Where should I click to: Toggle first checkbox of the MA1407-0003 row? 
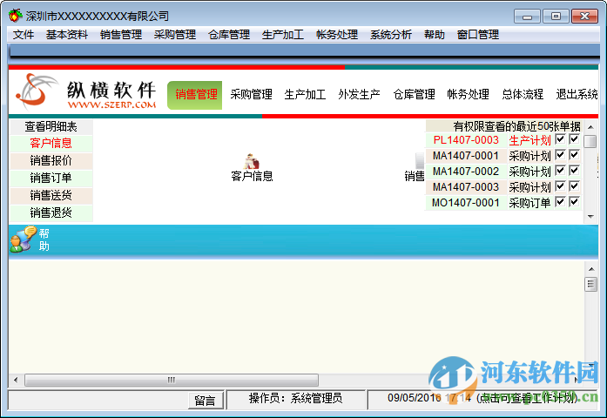coord(560,186)
